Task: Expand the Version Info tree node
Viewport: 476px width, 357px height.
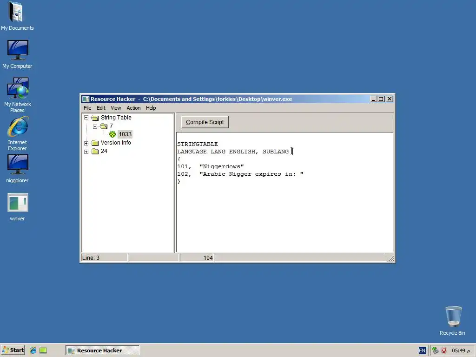Action: click(86, 143)
